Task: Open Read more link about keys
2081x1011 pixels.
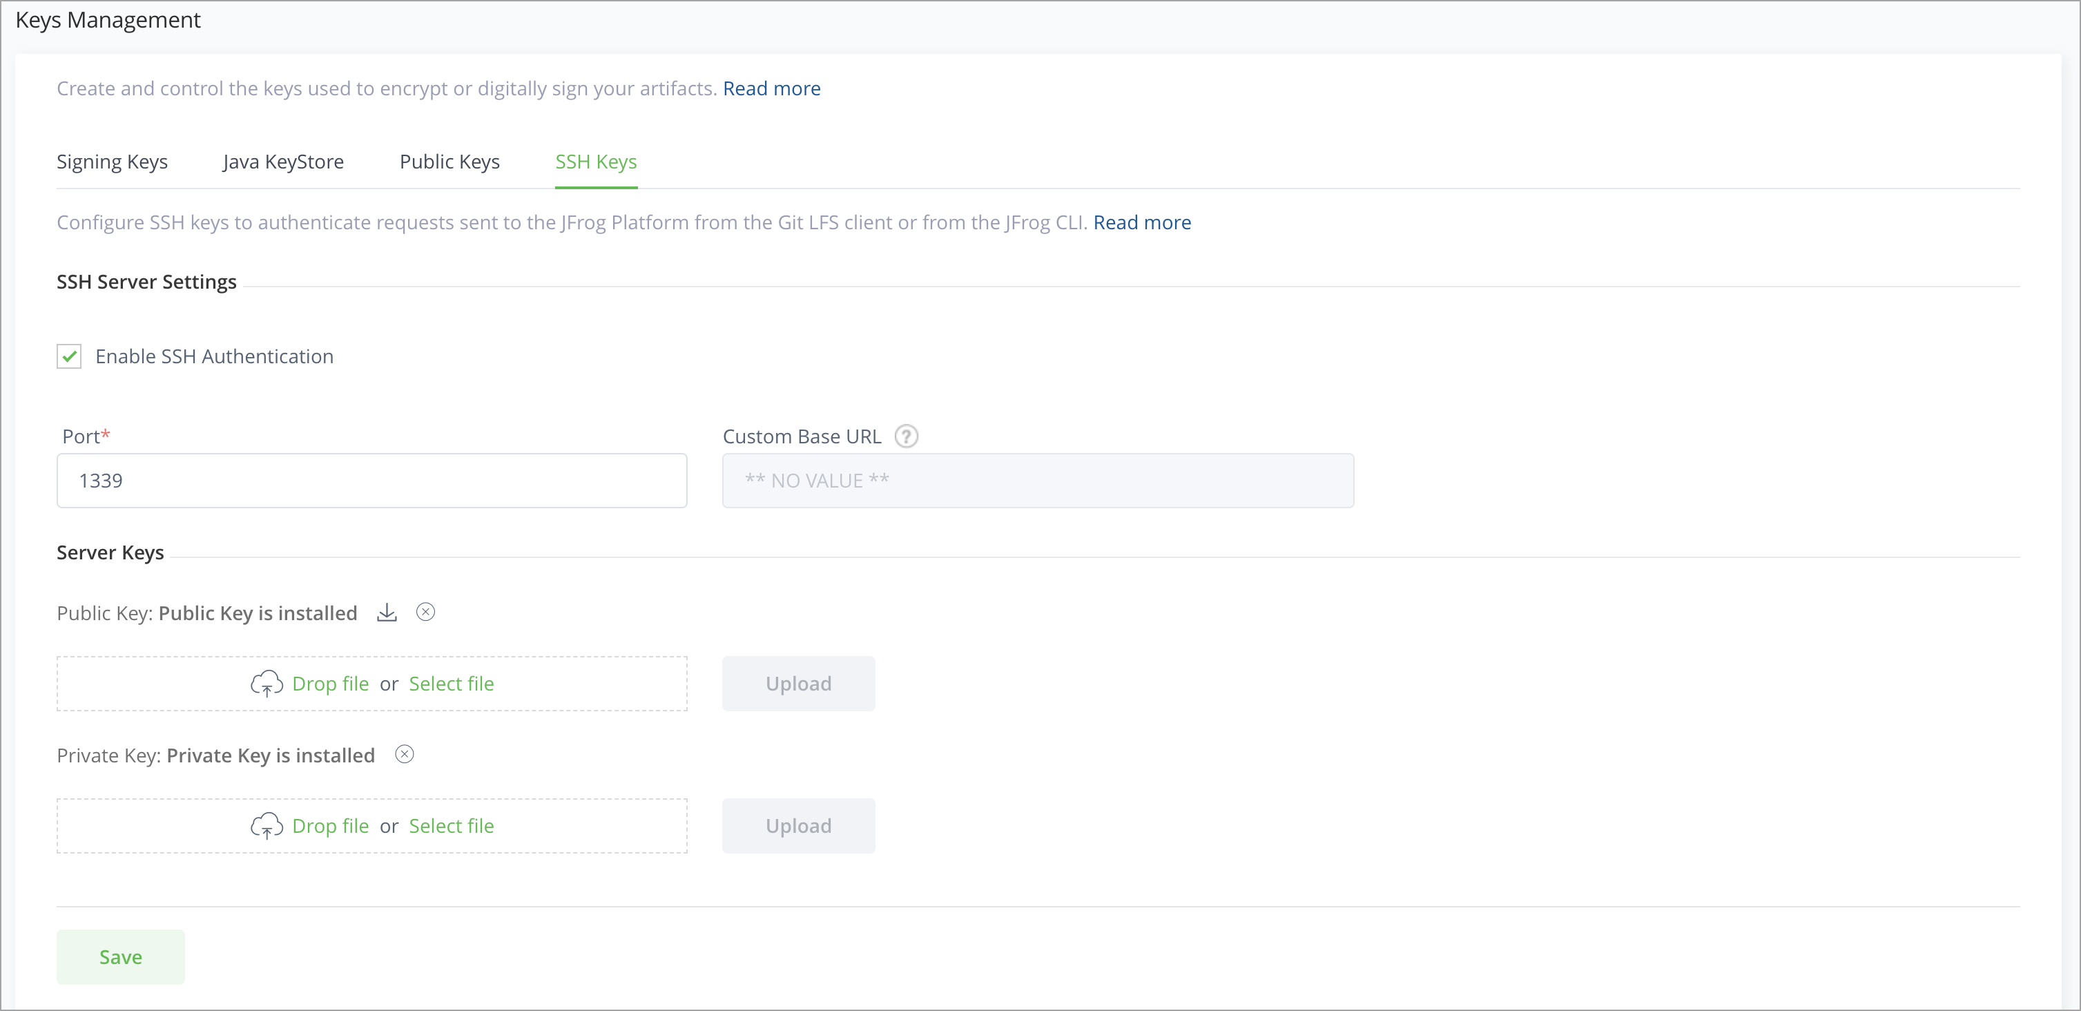Action: tap(771, 88)
